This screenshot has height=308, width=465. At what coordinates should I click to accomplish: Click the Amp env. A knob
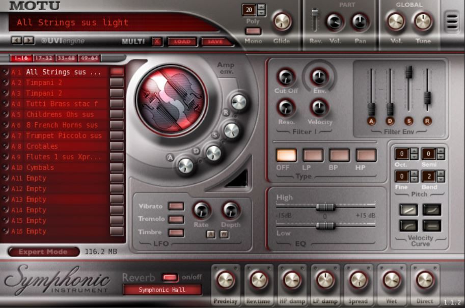186,165
